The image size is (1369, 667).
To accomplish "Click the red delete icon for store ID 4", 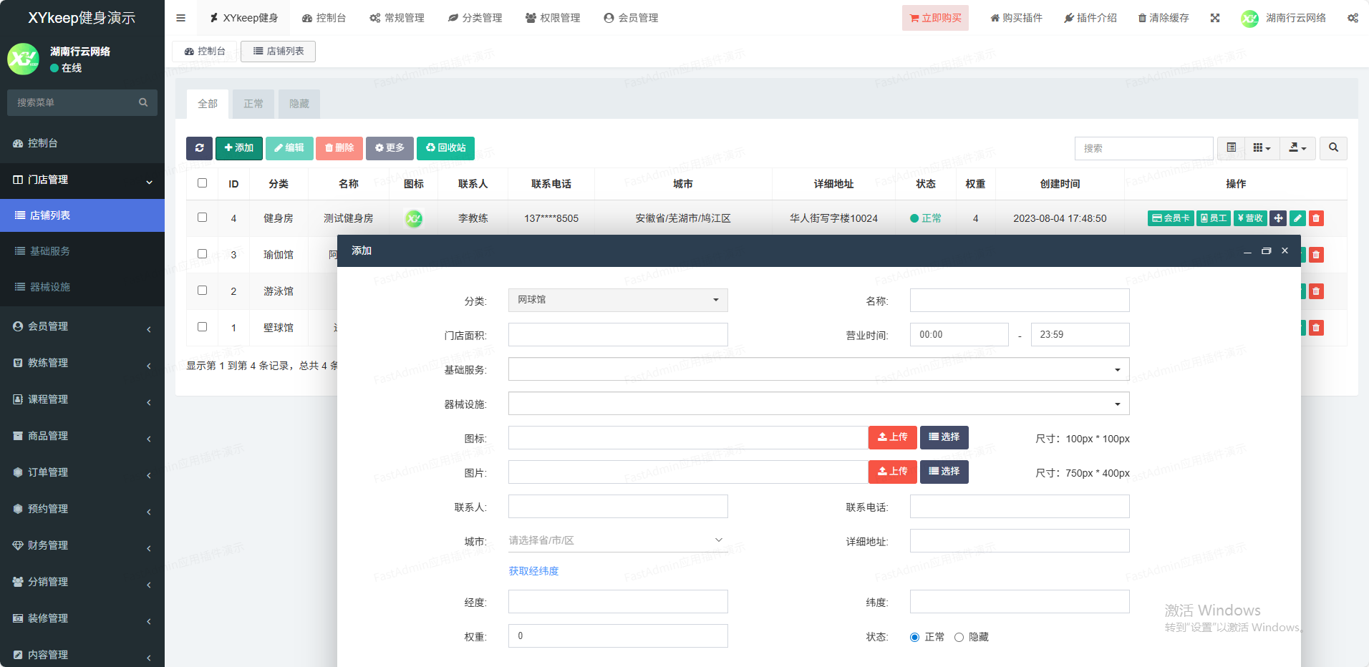I will coord(1316,218).
